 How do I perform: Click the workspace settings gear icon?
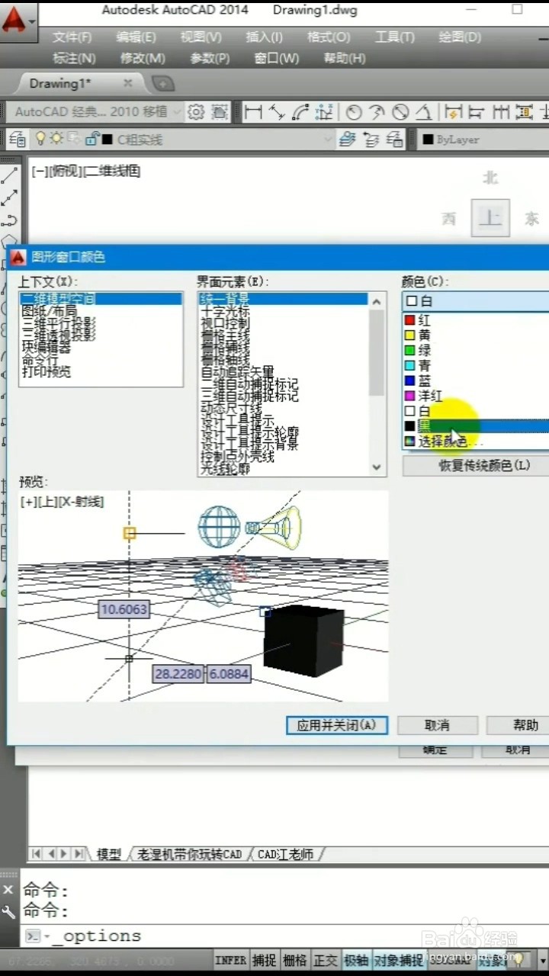point(196,112)
